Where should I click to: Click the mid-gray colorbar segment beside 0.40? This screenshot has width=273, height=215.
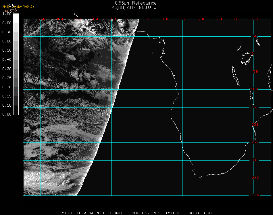(16, 64)
